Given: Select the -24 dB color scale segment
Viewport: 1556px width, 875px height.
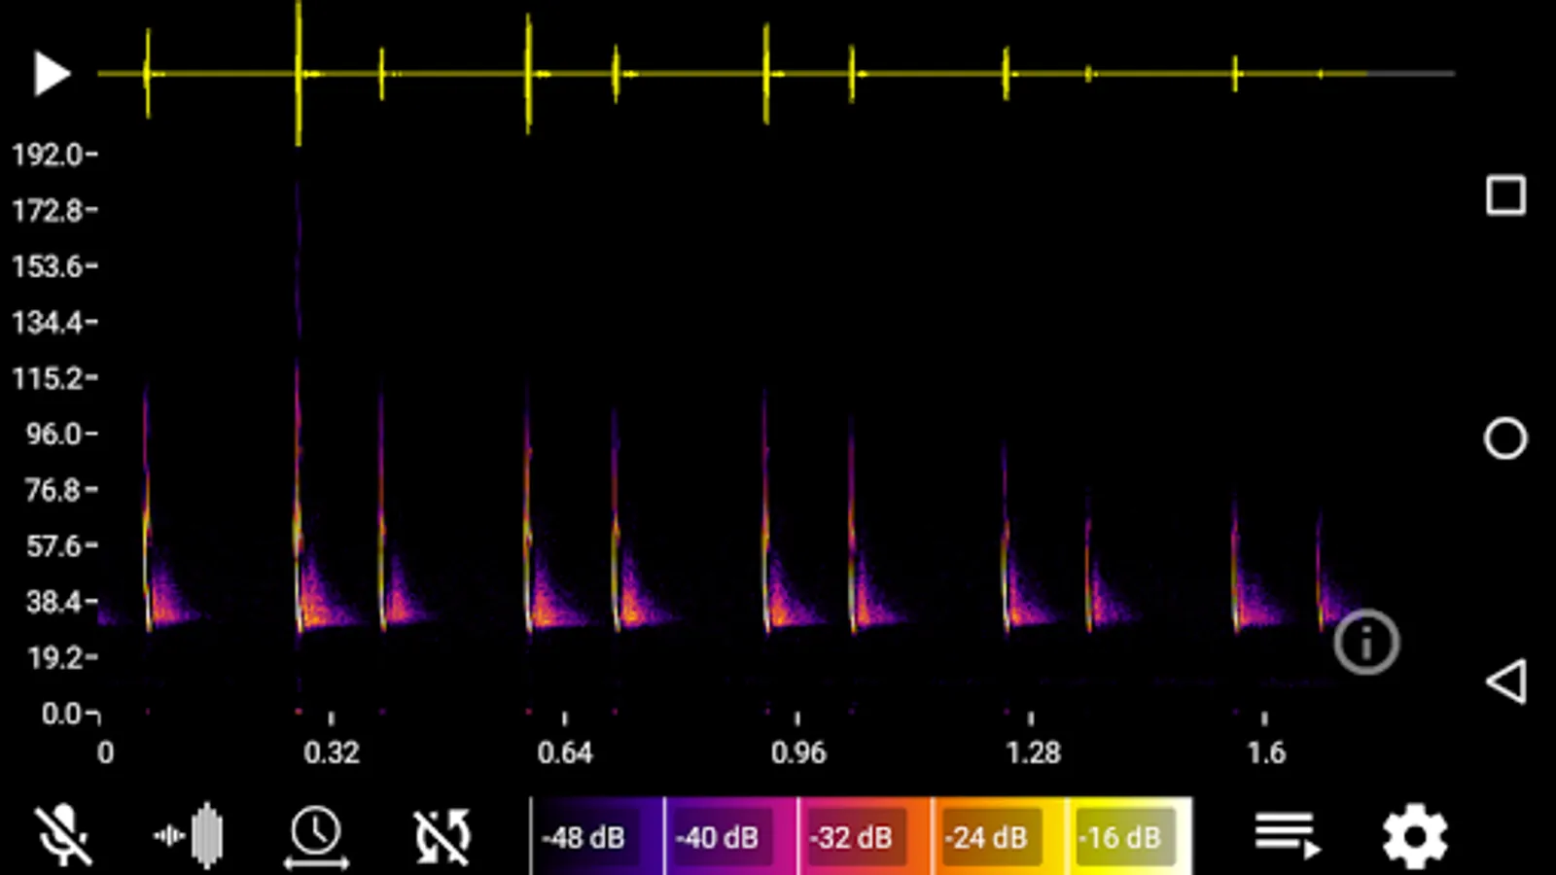Looking at the screenshot, I should click(x=998, y=837).
